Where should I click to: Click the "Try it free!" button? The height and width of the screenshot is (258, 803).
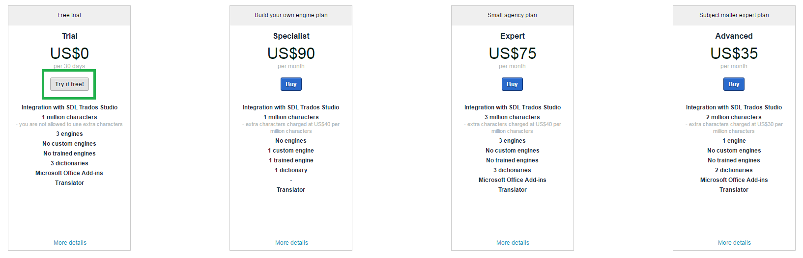[x=69, y=84]
